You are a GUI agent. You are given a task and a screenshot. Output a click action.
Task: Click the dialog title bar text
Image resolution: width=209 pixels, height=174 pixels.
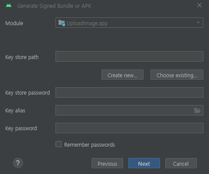click(x=54, y=6)
